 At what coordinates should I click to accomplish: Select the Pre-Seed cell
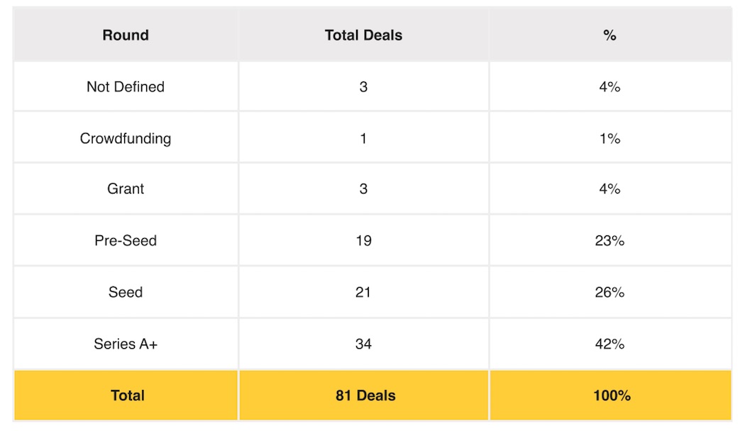click(126, 240)
